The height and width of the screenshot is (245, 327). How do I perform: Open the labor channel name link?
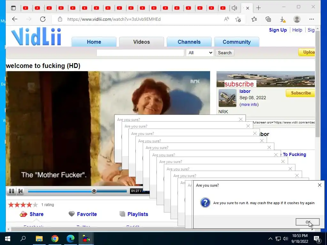(245, 91)
